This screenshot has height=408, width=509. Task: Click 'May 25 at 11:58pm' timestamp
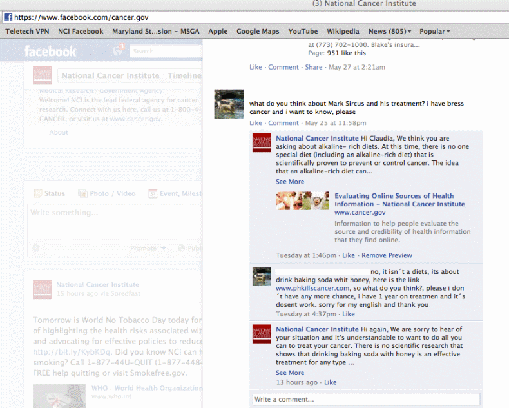pyautogui.click(x=336, y=123)
